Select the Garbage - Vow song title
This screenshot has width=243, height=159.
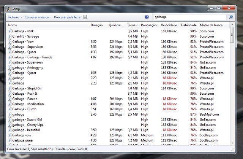23,41
